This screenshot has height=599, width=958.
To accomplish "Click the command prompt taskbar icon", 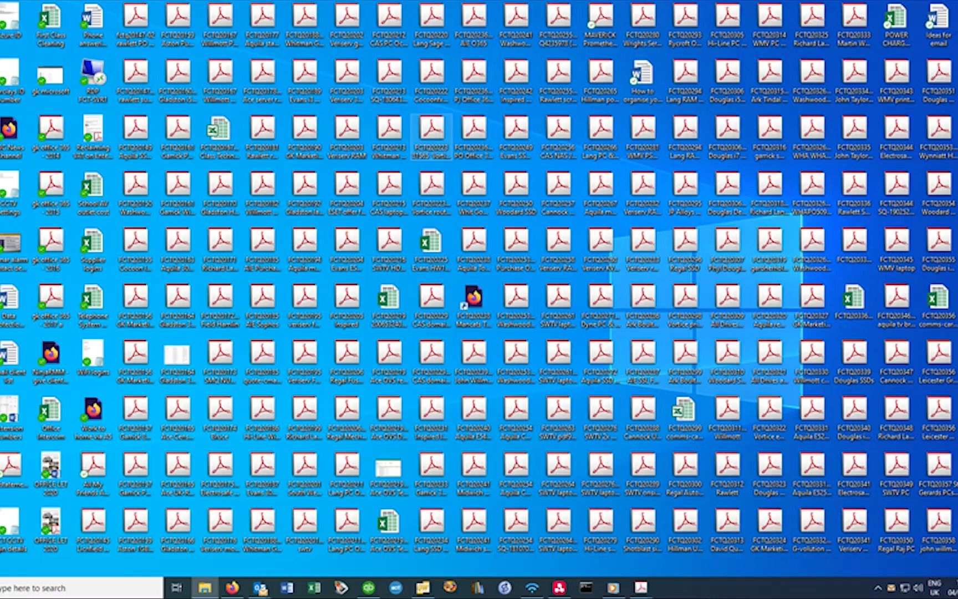I will pos(586,588).
